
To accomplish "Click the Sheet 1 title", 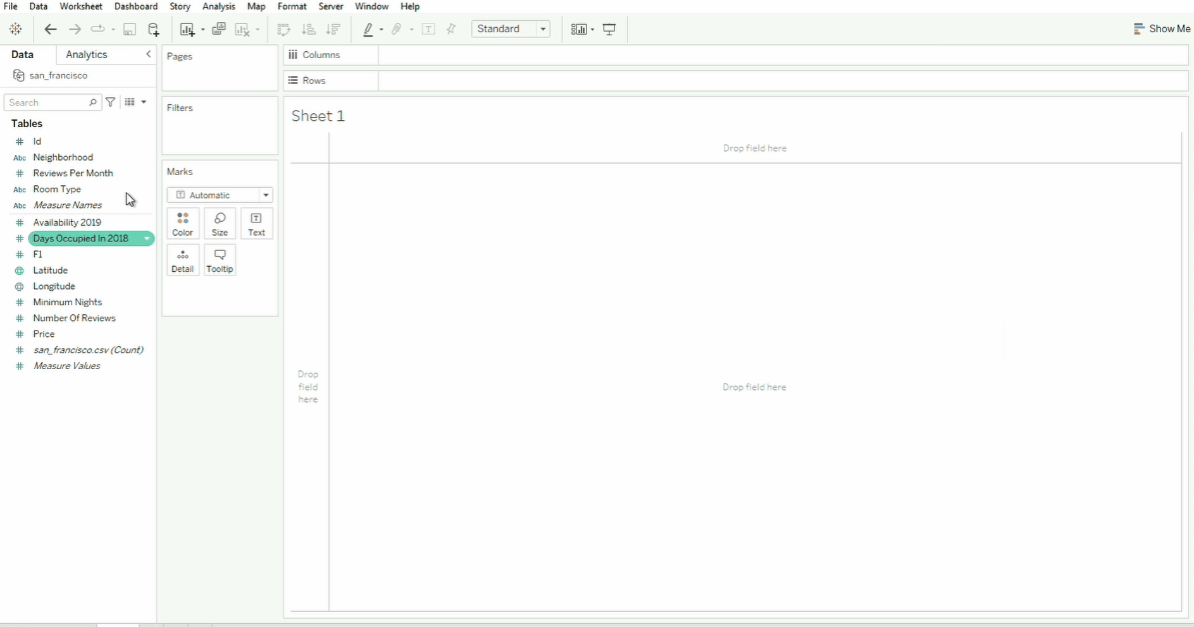I will click(x=318, y=116).
